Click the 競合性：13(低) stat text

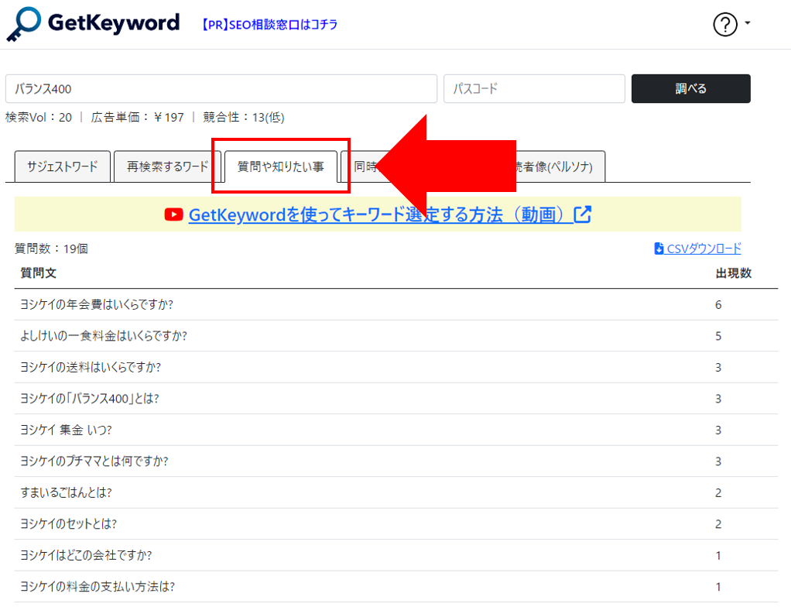coord(244,117)
